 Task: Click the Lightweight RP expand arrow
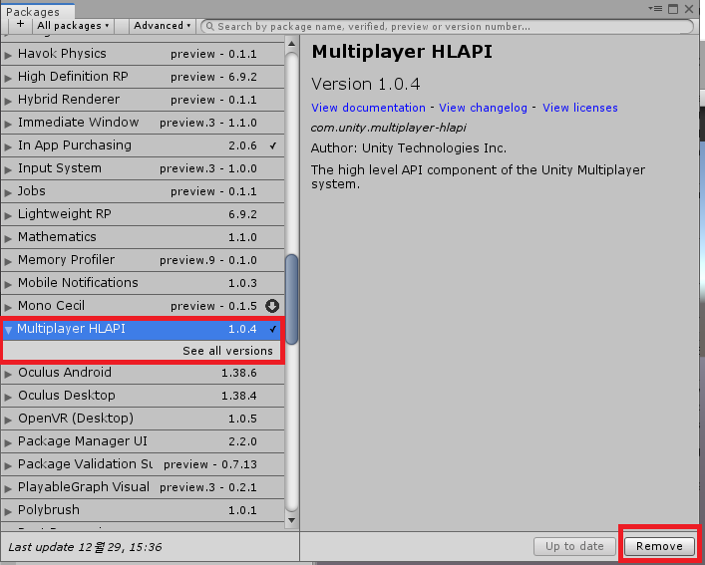coord(8,215)
